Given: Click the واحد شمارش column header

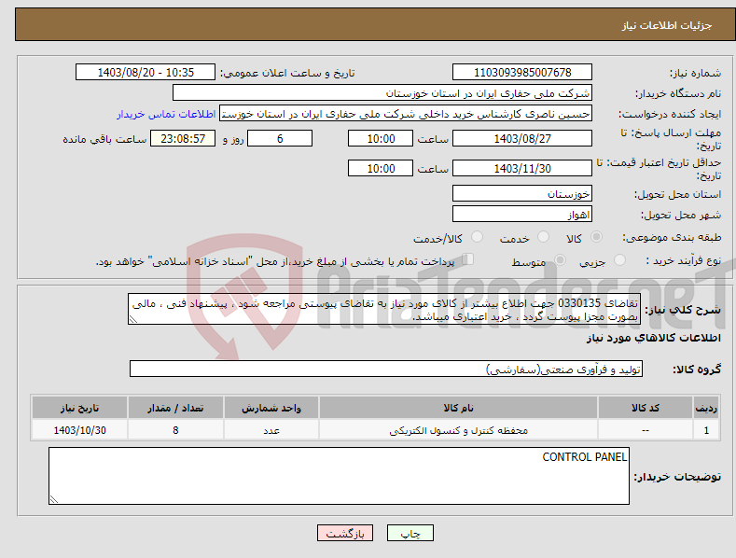Looking at the screenshot, I should pyautogui.click(x=271, y=408).
